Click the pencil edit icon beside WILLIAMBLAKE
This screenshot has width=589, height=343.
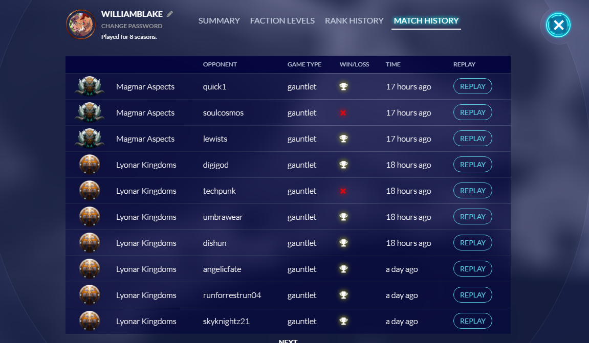170,14
